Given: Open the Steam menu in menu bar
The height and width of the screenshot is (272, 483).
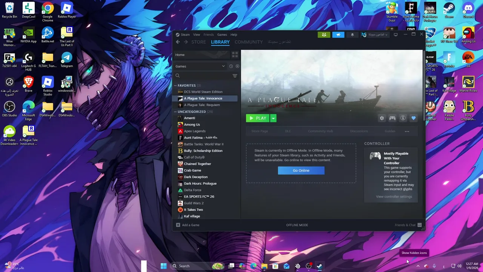Looking at the screenshot, I should [185, 35].
